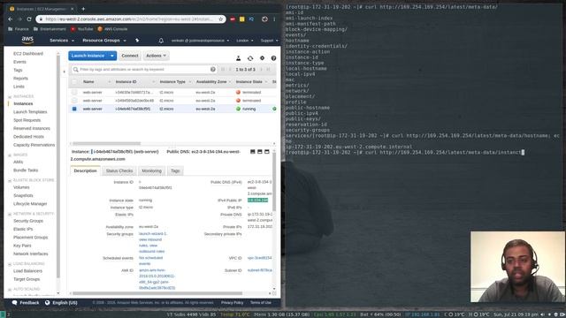
Task: Click the red extension icon in browser toolbar
Action: [x=233, y=19]
